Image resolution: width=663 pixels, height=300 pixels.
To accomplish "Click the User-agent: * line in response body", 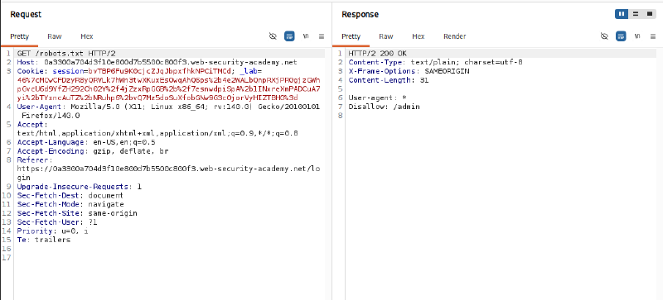I will point(377,98).
